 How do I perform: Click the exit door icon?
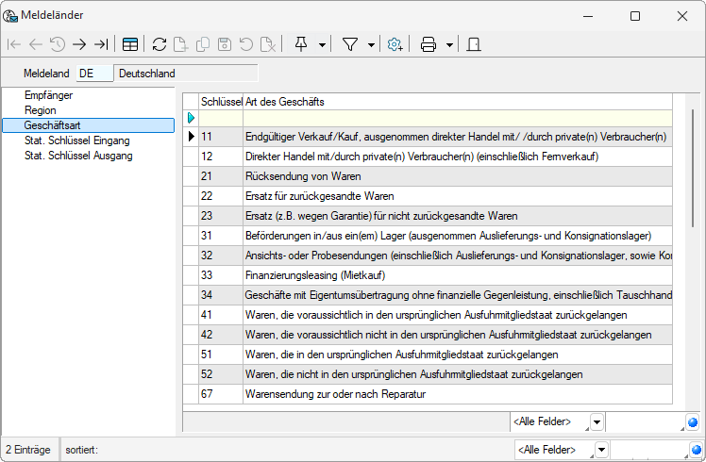click(x=475, y=44)
